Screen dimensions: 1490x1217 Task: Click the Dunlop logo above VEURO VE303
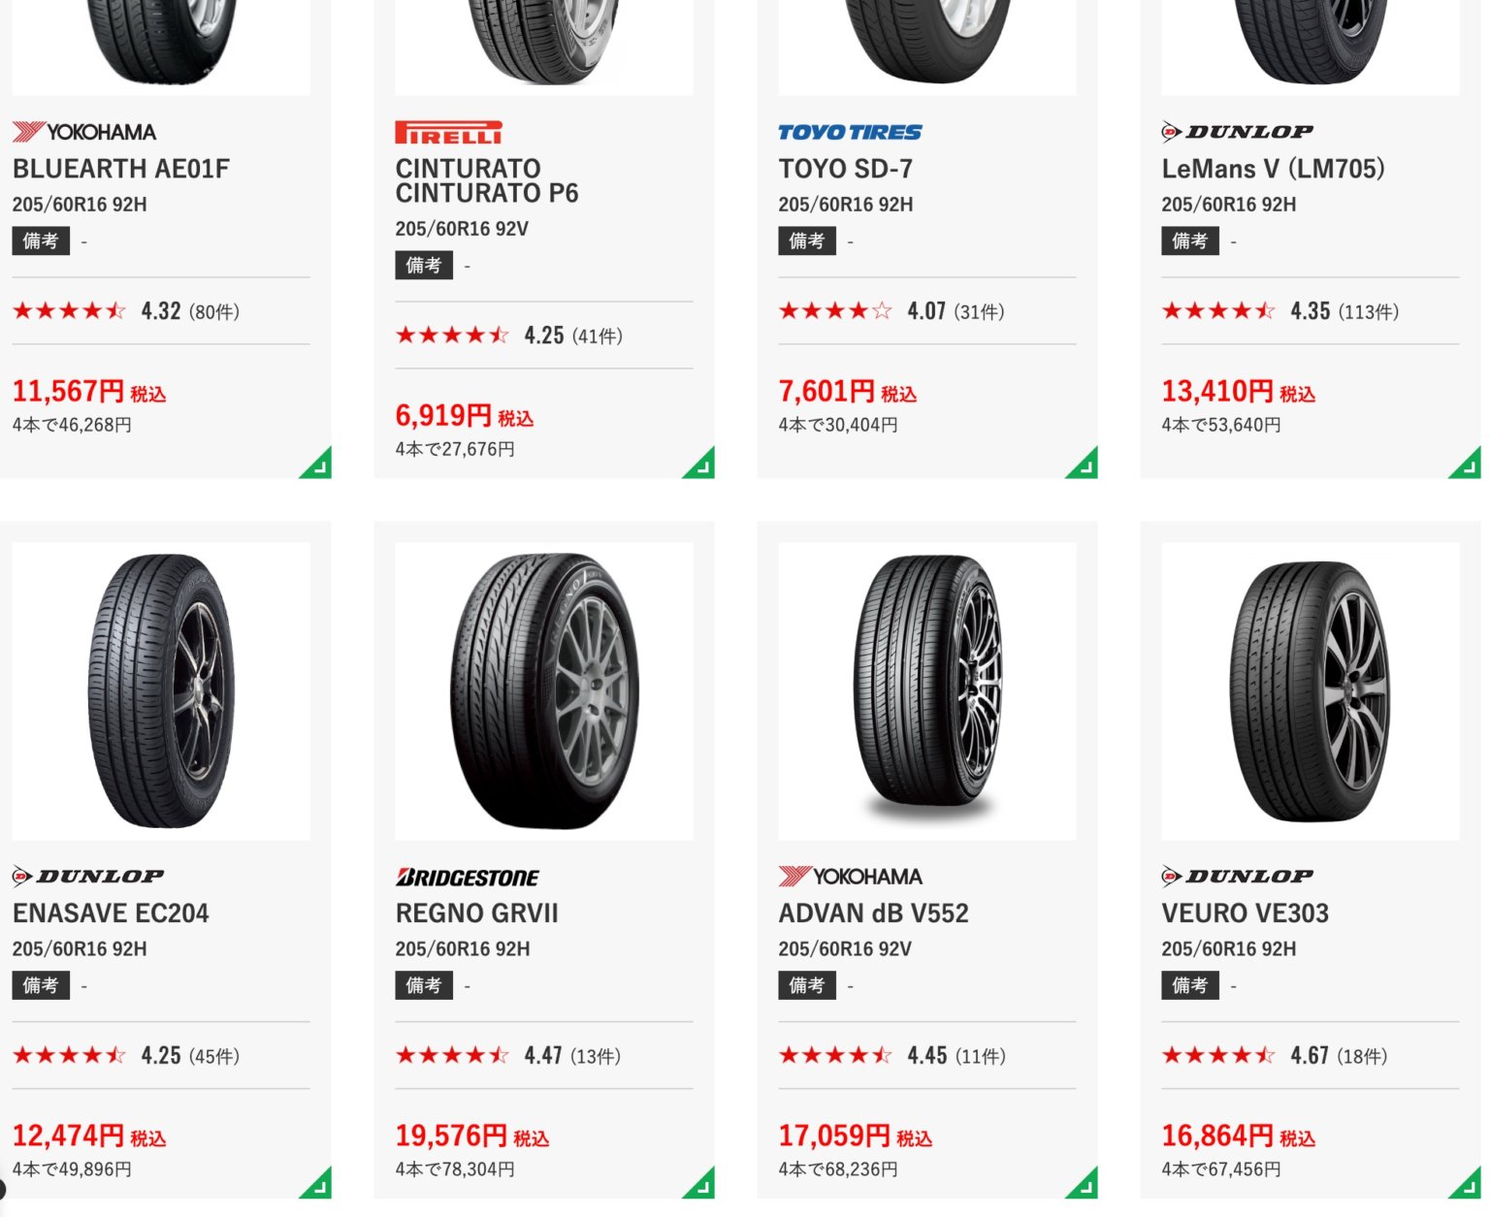click(x=1237, y=877)
